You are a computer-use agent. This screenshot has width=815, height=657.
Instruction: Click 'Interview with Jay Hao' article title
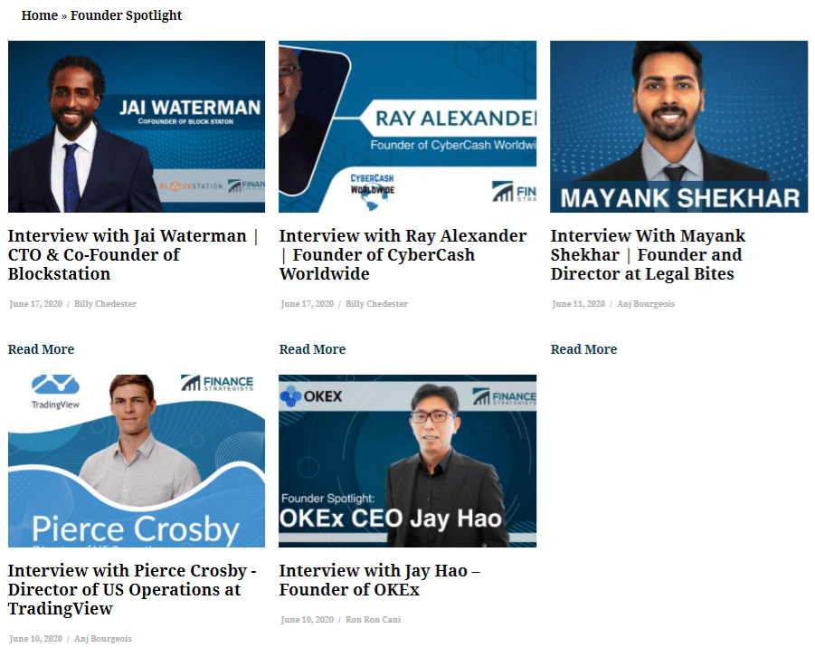379,580
